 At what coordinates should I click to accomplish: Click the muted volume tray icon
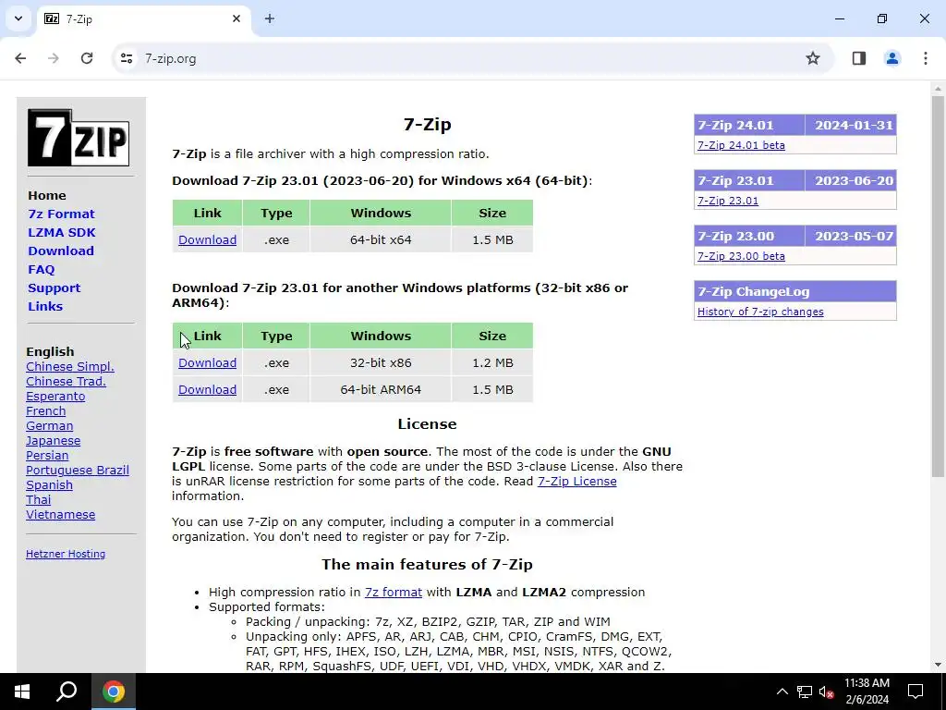click(826, 692)
